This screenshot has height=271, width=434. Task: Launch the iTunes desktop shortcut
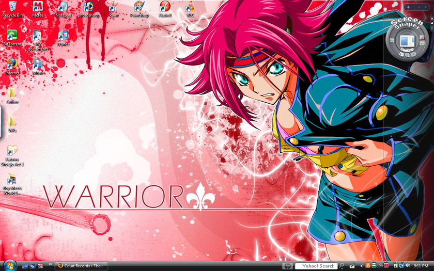63,38
